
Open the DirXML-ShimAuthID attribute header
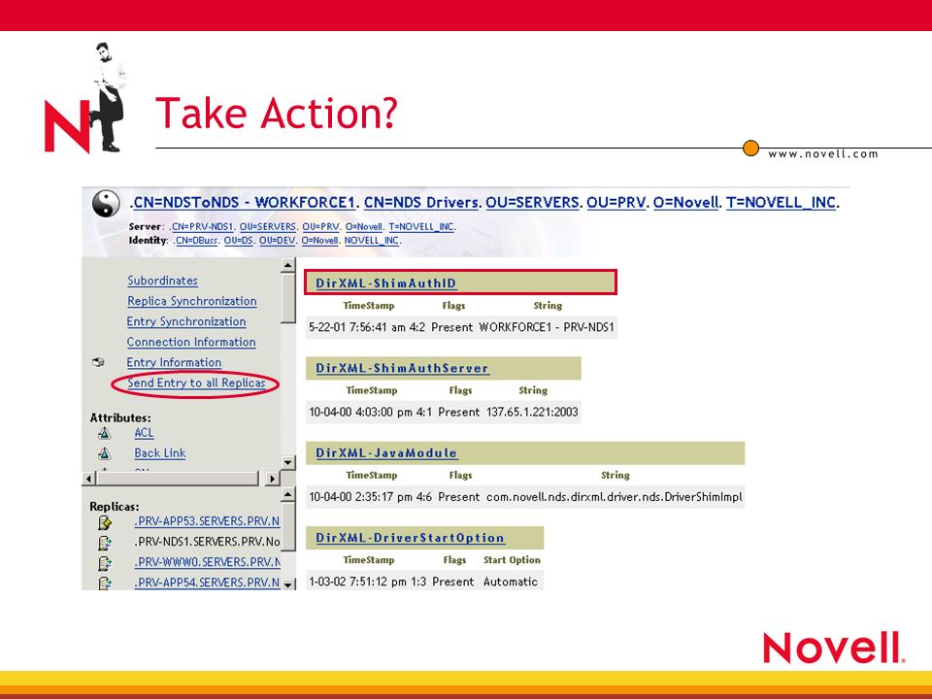pos(385,283)
